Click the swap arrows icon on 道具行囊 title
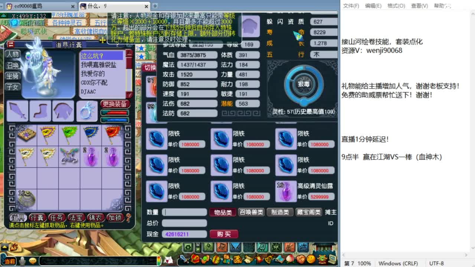475x267 pixels. [11, 44]
